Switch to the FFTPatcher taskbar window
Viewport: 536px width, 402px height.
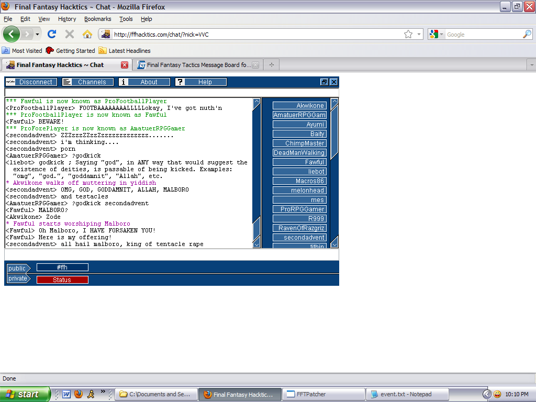pos(323,394)
